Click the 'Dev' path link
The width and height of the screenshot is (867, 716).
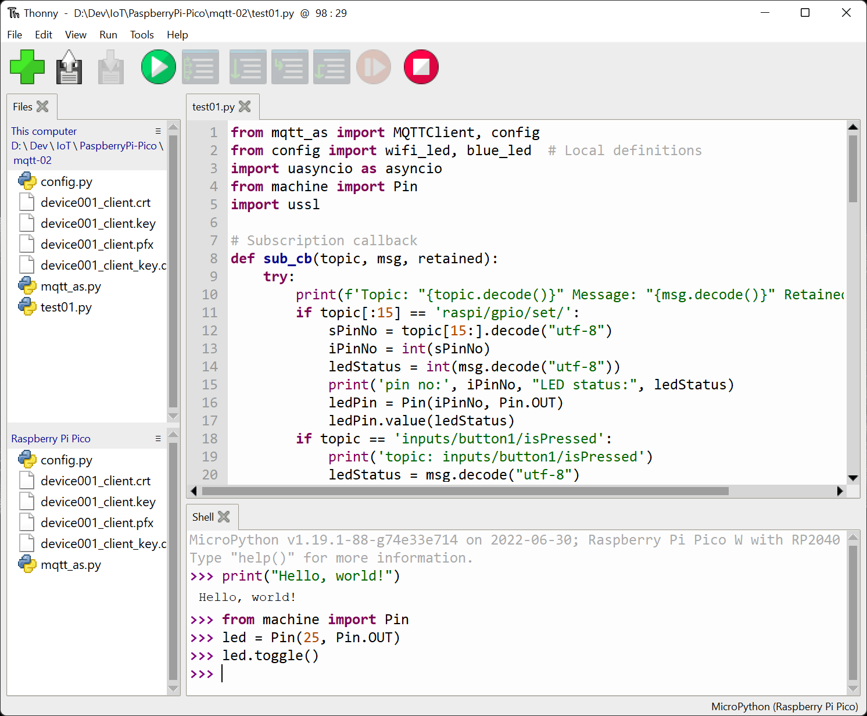pos(39,145)
